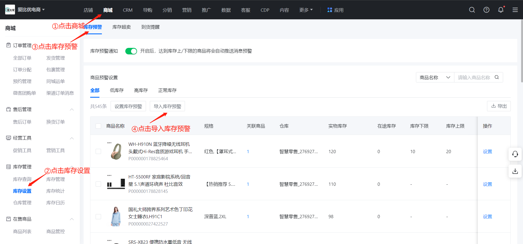Open the search icon in top bar

472,10
